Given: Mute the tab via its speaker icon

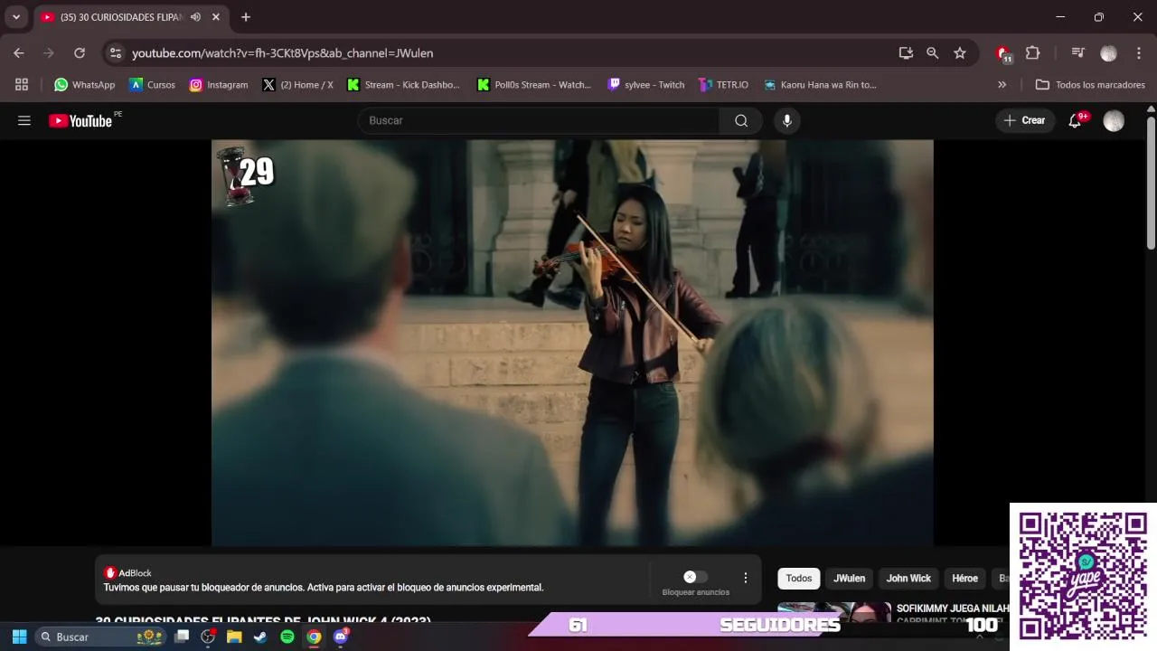Looking at the screenshot, I should 195,17.
